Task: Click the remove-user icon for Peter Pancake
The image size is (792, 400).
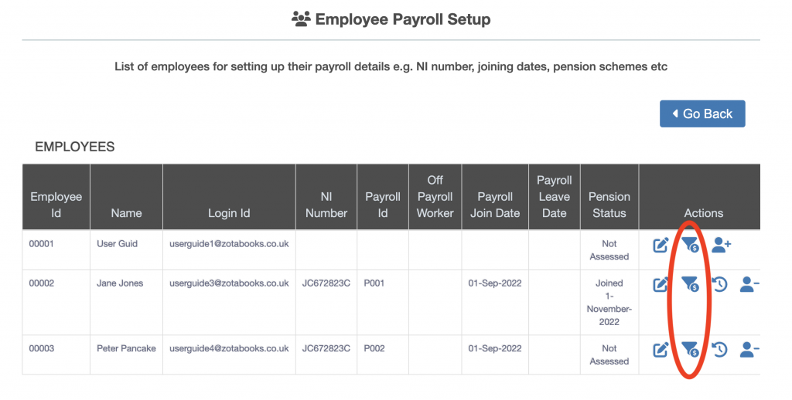Action: pyautogui.click(x=749, y=350)
